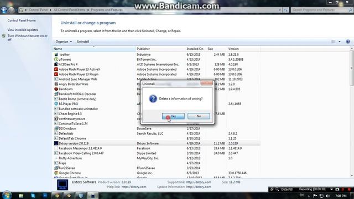Image resolution: width=354 pixels, height=199 pixels.
Task: Select ContinueToSave 1.74 entry
Action: 73,124
